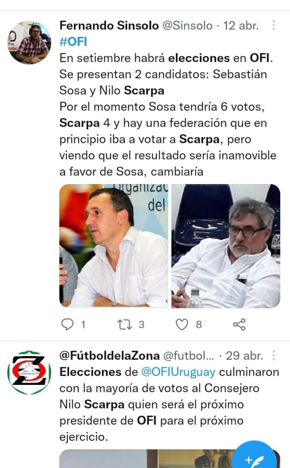Image resolution: width=290 pixels, height=468 pixels.
Task: Open the 29 abr. tweet timestamp
Action: tap(244, 356)
